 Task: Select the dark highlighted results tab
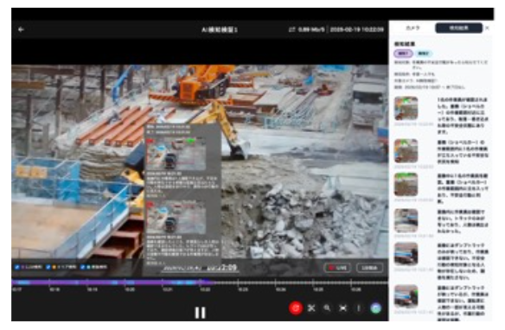click(459, 29)
